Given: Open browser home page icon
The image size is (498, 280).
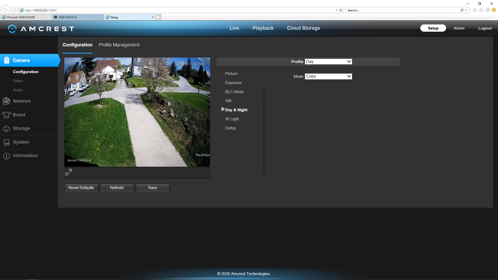Looking at the screenshot, I should click(x=475, y=10).
